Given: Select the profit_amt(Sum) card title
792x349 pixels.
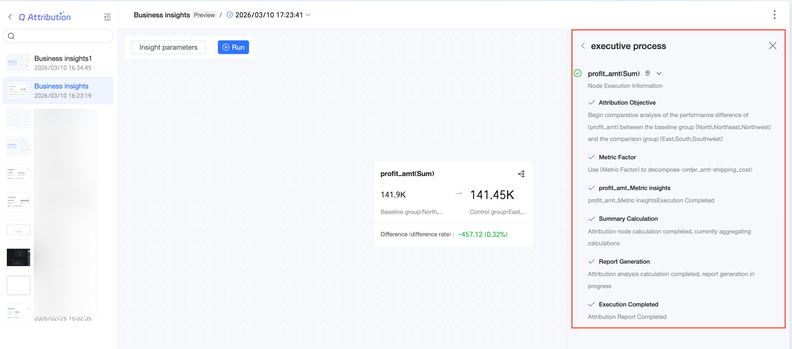Looking at the screenshot, I should tap(407, 174).
